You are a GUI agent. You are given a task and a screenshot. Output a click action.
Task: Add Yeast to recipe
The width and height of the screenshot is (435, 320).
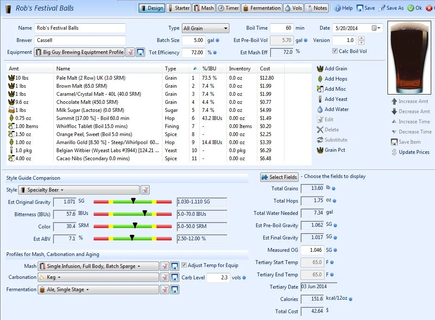[x=332, y=99]
